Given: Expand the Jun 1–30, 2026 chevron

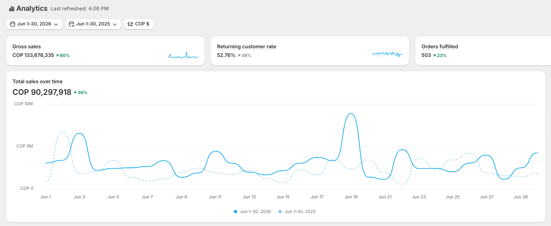Looking at the screenshot, I should coord(56,25).
